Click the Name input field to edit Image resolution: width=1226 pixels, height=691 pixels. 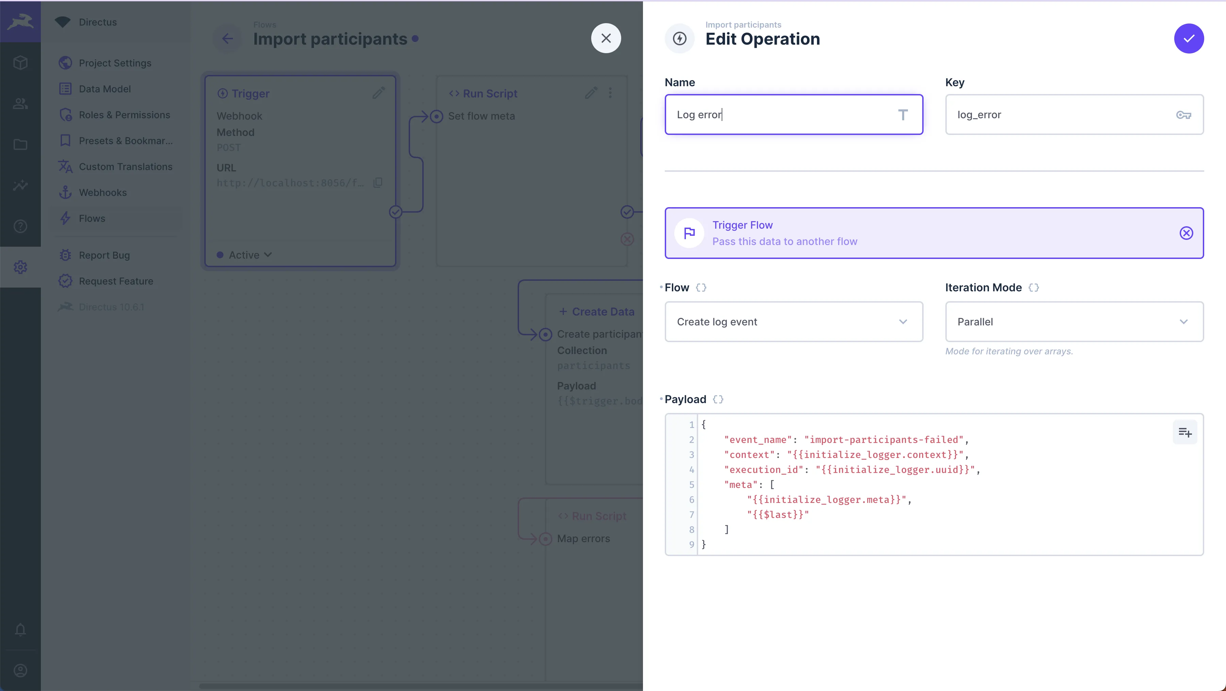pyautogui.click(x=793, y=114)
